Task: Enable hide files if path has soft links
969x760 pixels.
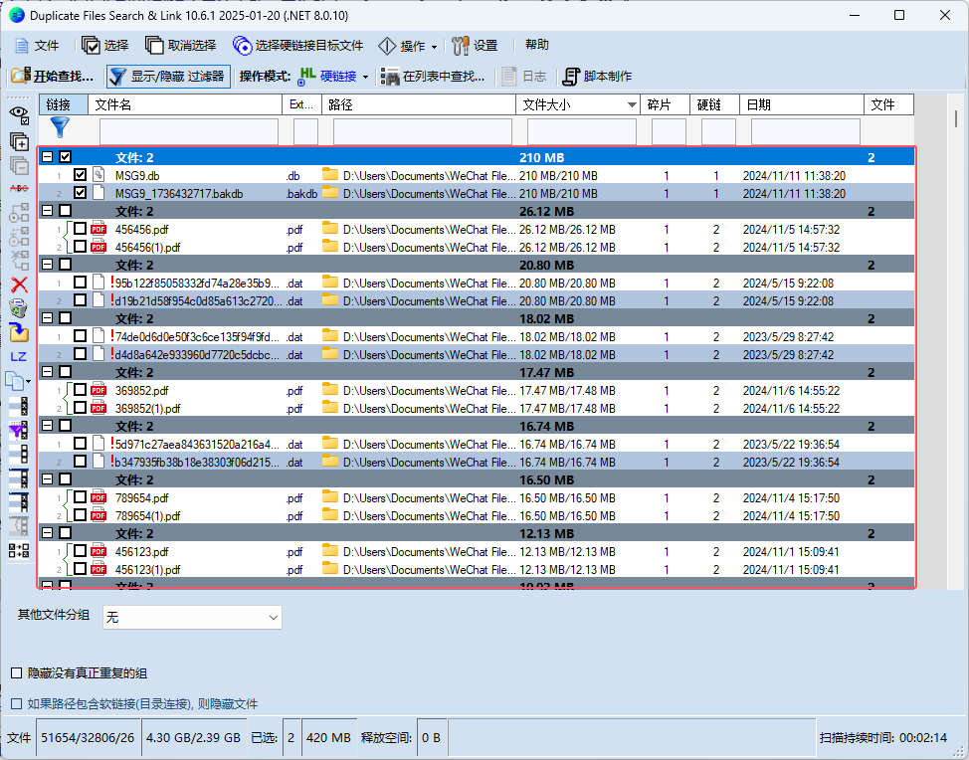Action: click(17, 703)
